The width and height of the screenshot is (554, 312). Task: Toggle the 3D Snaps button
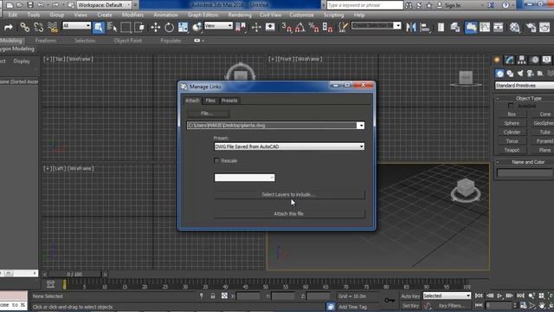pos(287,27)
